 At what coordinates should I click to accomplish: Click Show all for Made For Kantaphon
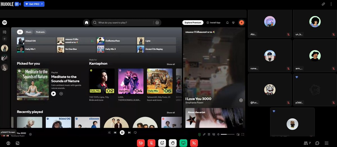[171, 64]
